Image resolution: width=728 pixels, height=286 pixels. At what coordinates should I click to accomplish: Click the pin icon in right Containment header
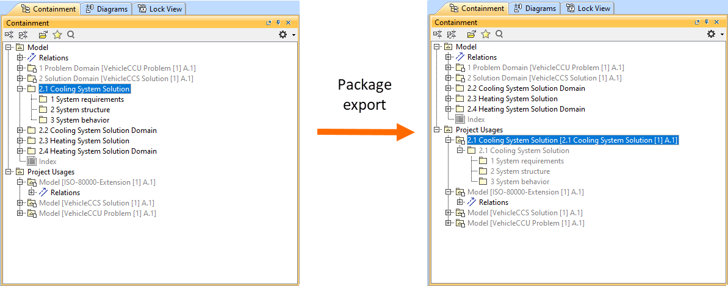[707, 23]
